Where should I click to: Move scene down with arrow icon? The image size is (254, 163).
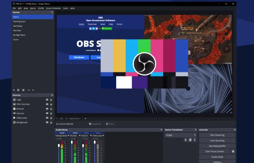pos(33,90)
